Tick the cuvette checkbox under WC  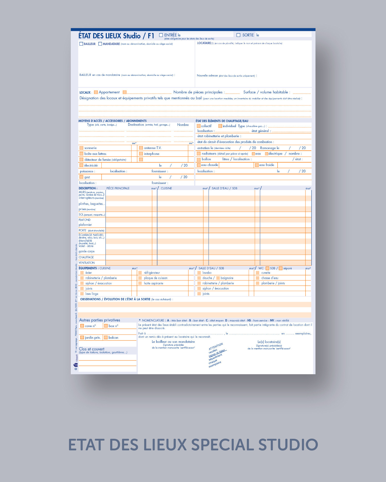point(257,273)
